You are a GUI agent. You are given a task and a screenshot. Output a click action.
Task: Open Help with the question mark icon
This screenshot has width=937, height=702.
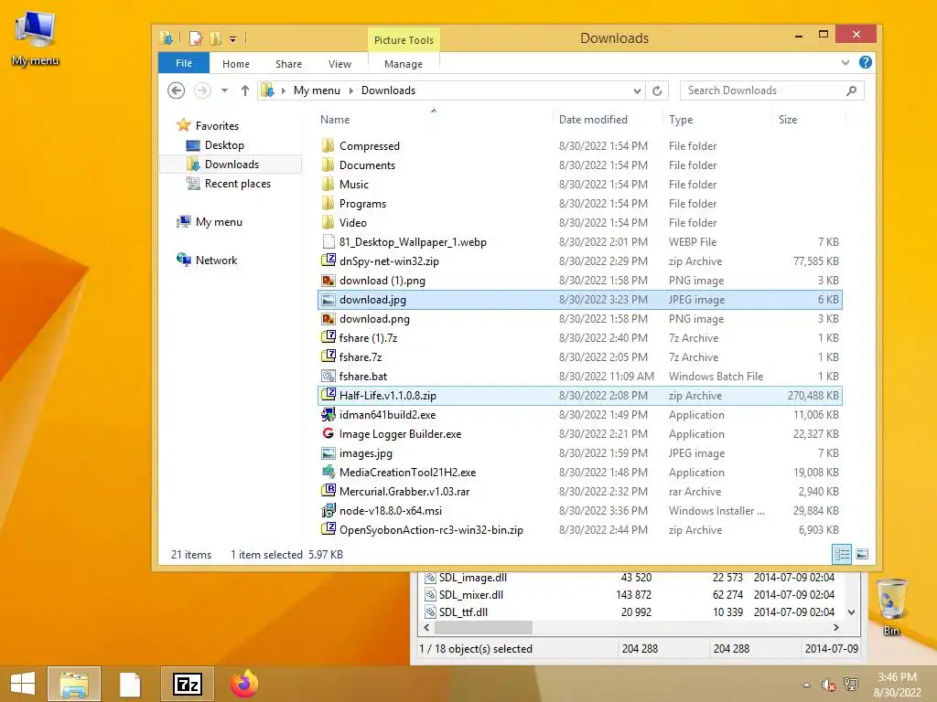click(866, 62)
